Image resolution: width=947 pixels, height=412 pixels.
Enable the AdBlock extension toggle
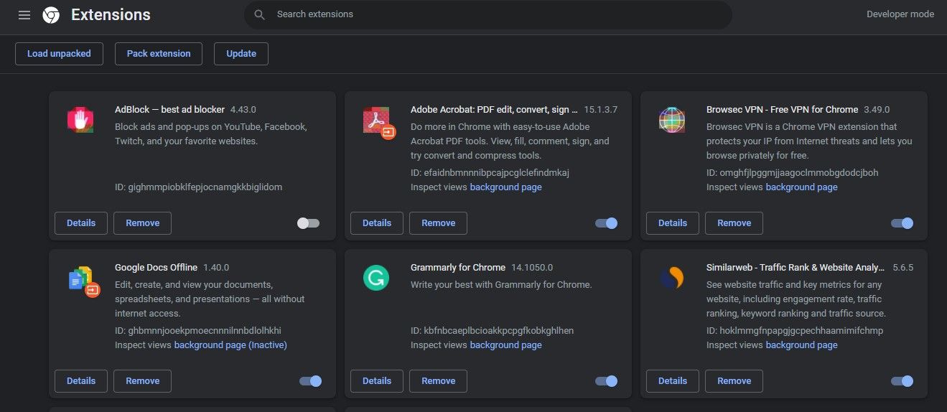309,223
